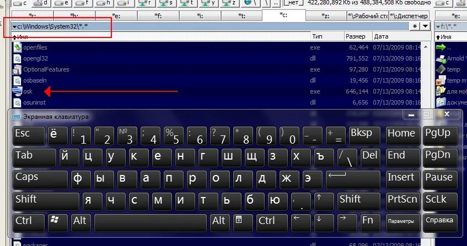Viewport: 467px width, 246px height.
Task: Open Network Neighborhood globe button
Action: (250, 3)
